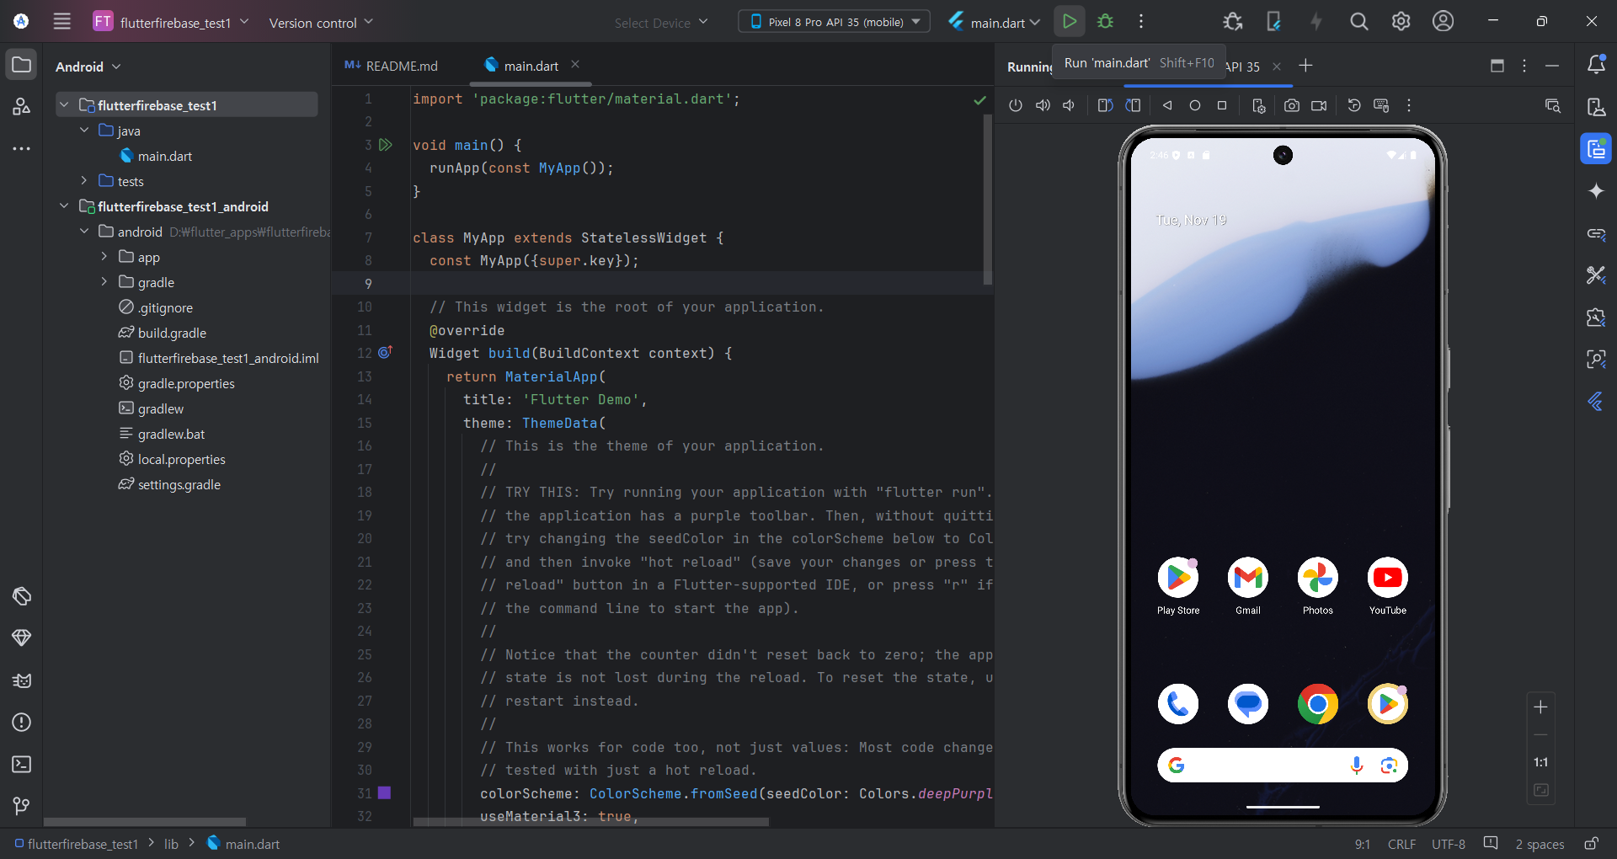Close the main.dart editor tab
The height and width of the screenshot is (859, 1617).
[575, 64]
